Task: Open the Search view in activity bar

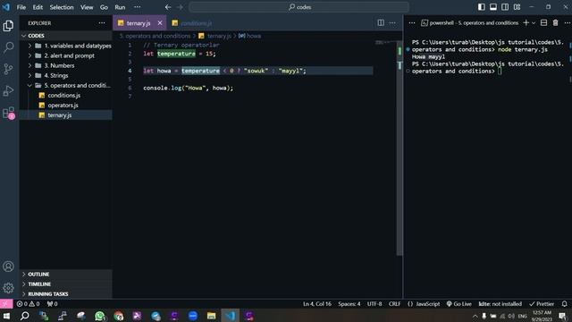Action: 8,47
